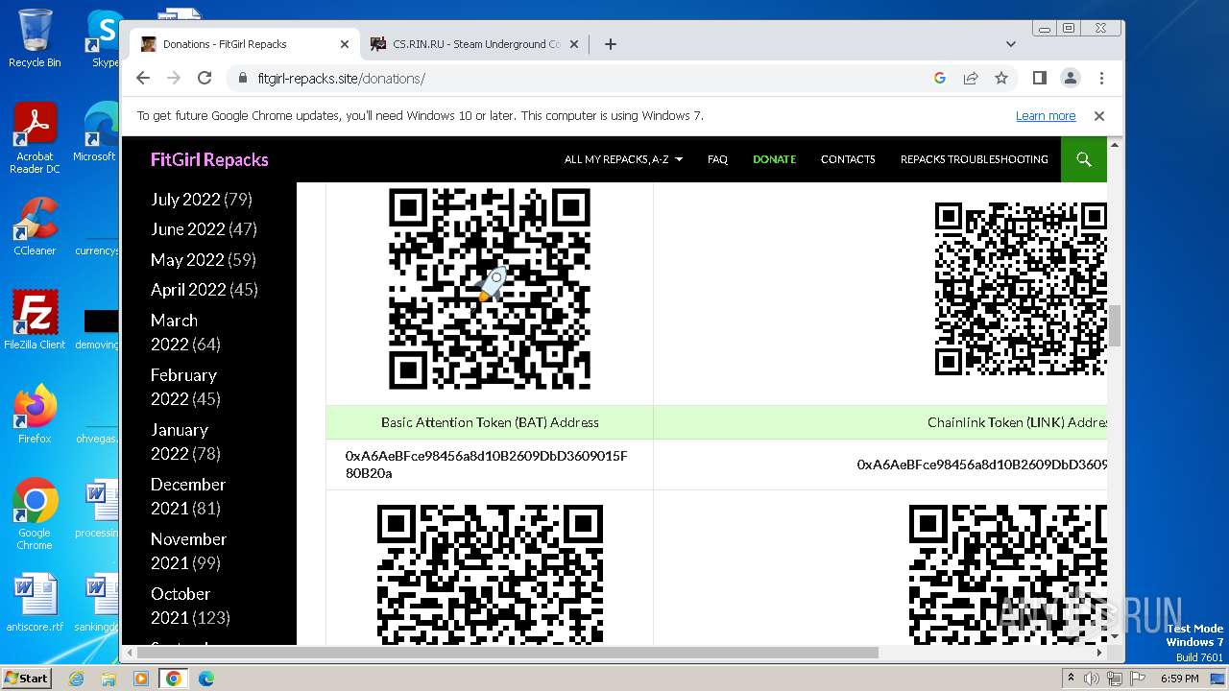Open the June 2022 archive
This screenshot has width=1229, height=691.
coord(187,229)
